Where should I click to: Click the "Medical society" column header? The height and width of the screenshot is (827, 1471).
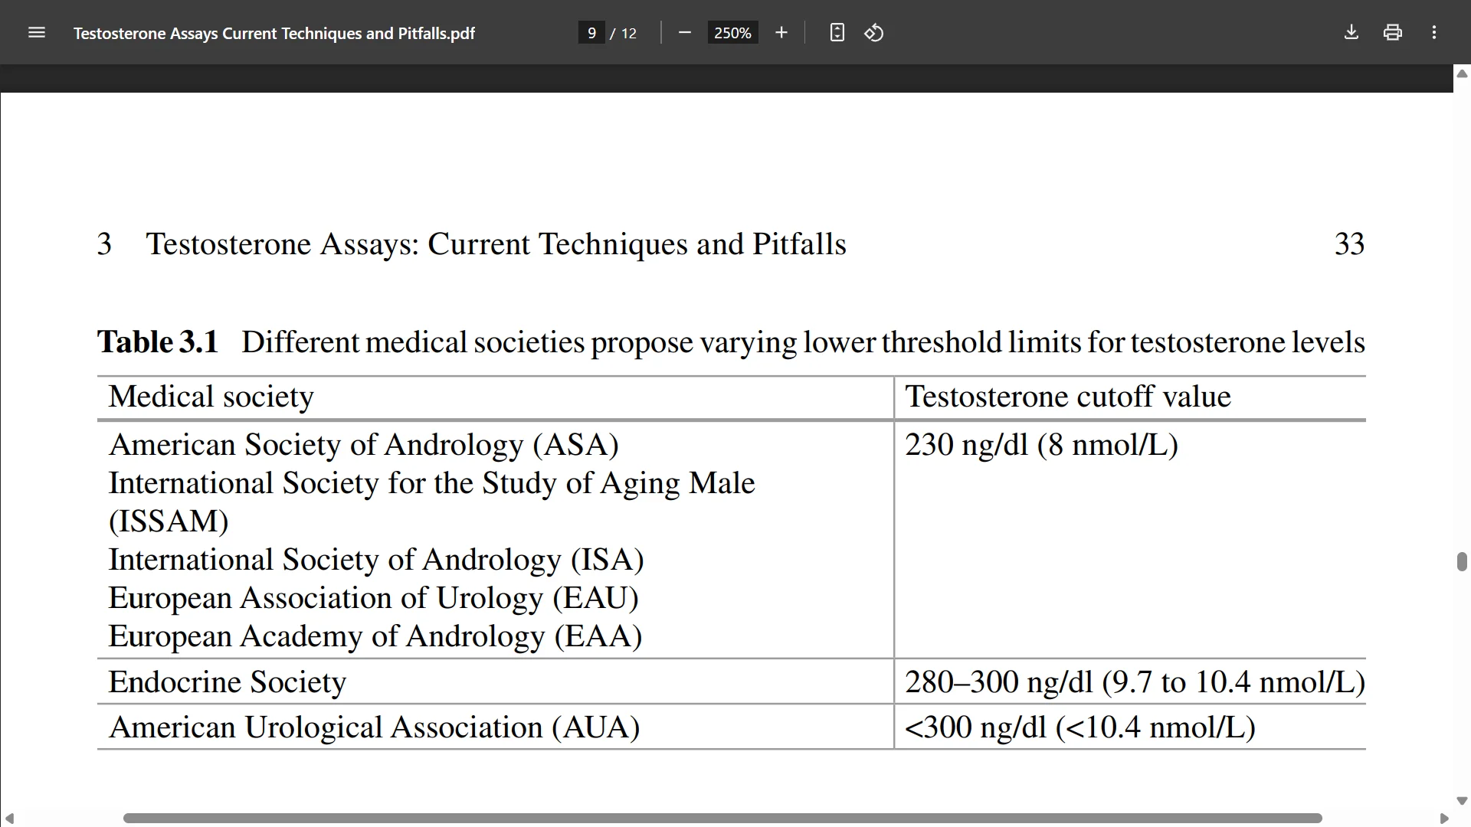click(x=211, y=397)
